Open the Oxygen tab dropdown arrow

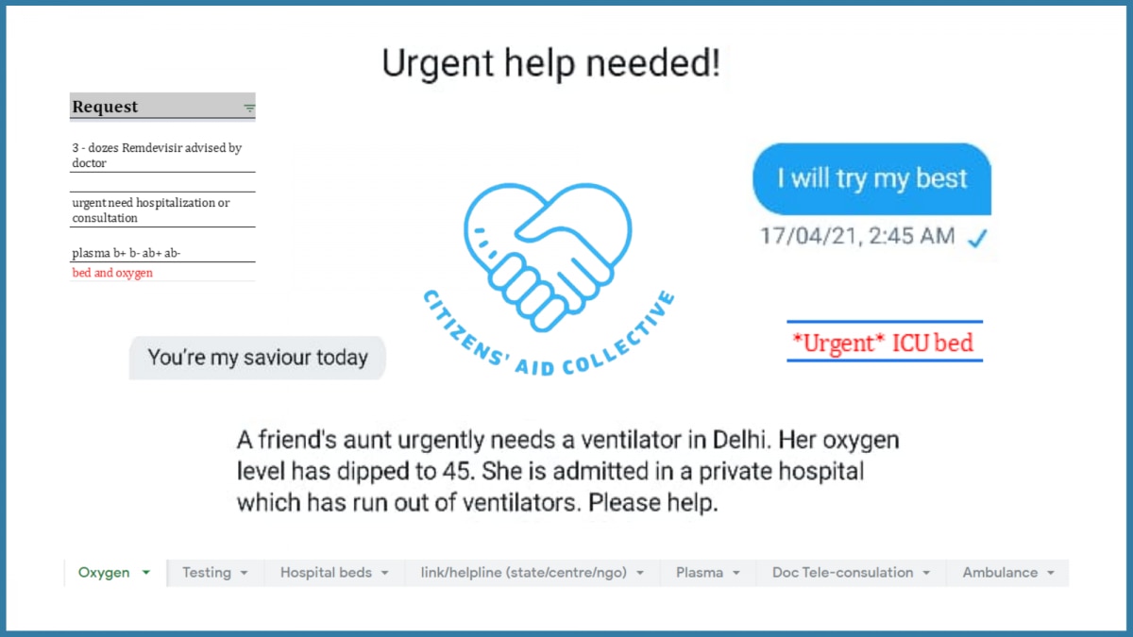click(x=145, y=573)
